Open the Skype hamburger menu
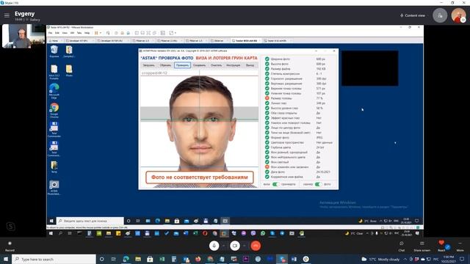470x264 pixels. 7,15
